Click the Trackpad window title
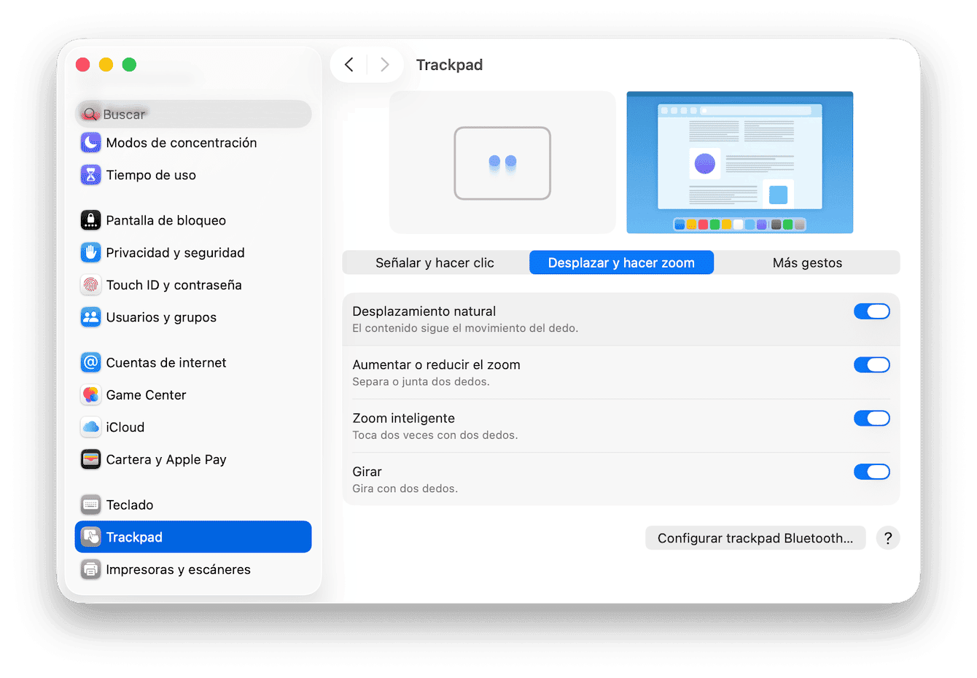This screenshot has width=977, height=678. coord(449,65)
